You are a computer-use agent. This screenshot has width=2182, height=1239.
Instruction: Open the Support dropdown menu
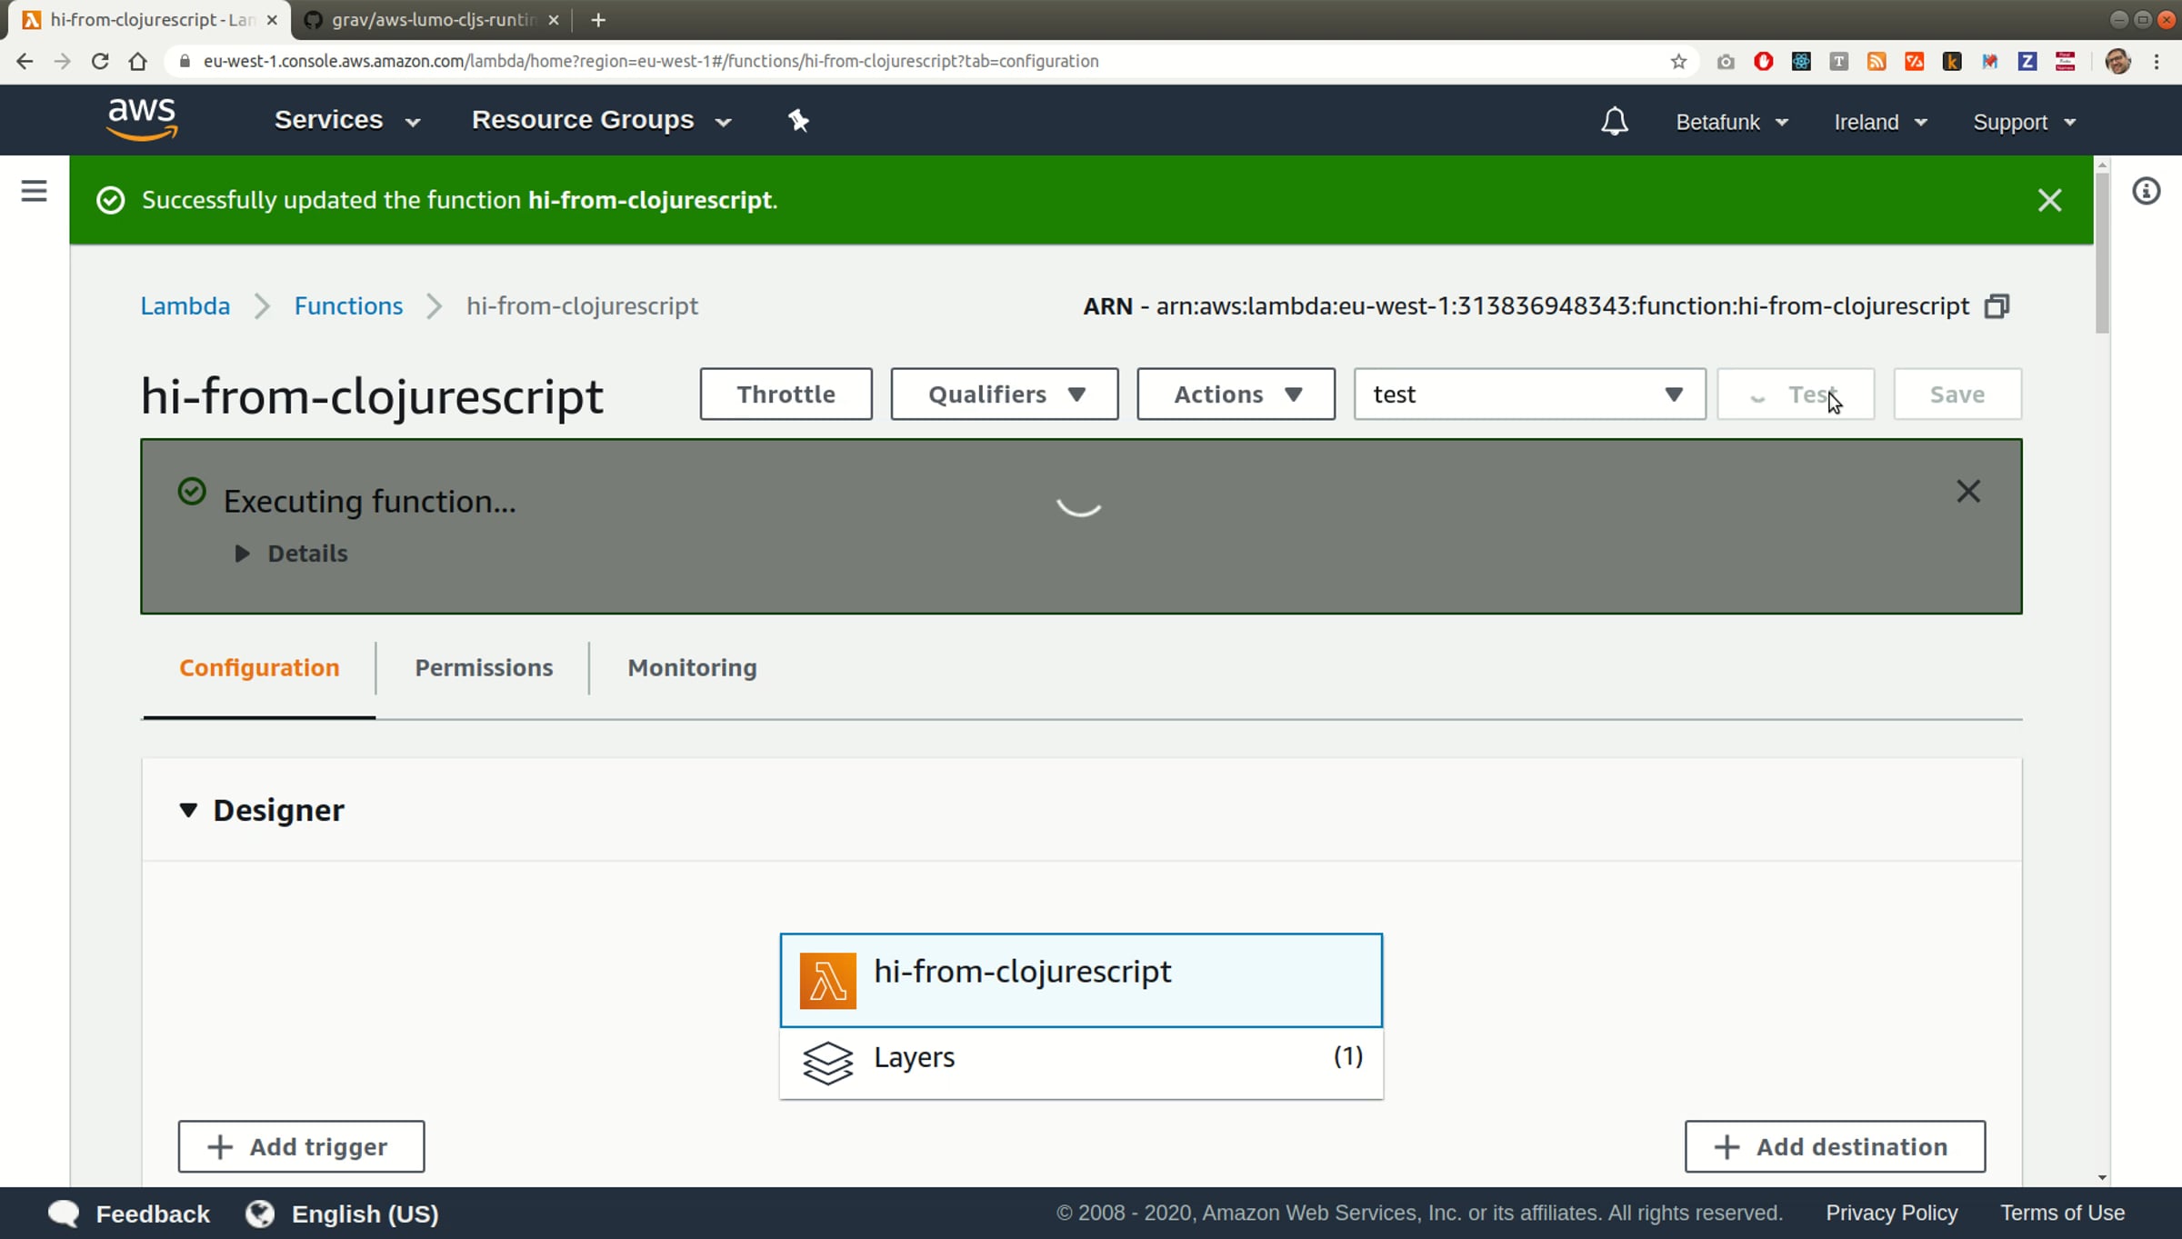(x=2025, y=122)
